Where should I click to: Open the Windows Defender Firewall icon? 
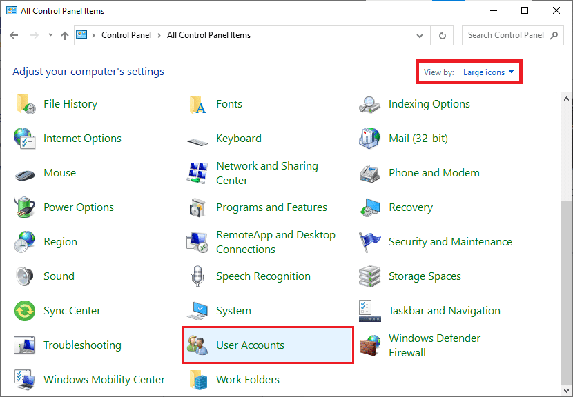pos(371,345)
